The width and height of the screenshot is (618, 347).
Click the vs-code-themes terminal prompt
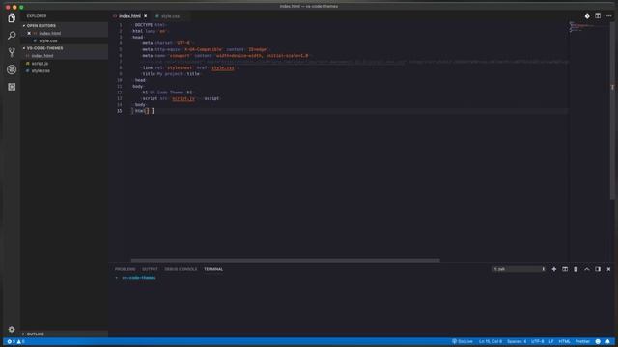(x=139, y=278)
